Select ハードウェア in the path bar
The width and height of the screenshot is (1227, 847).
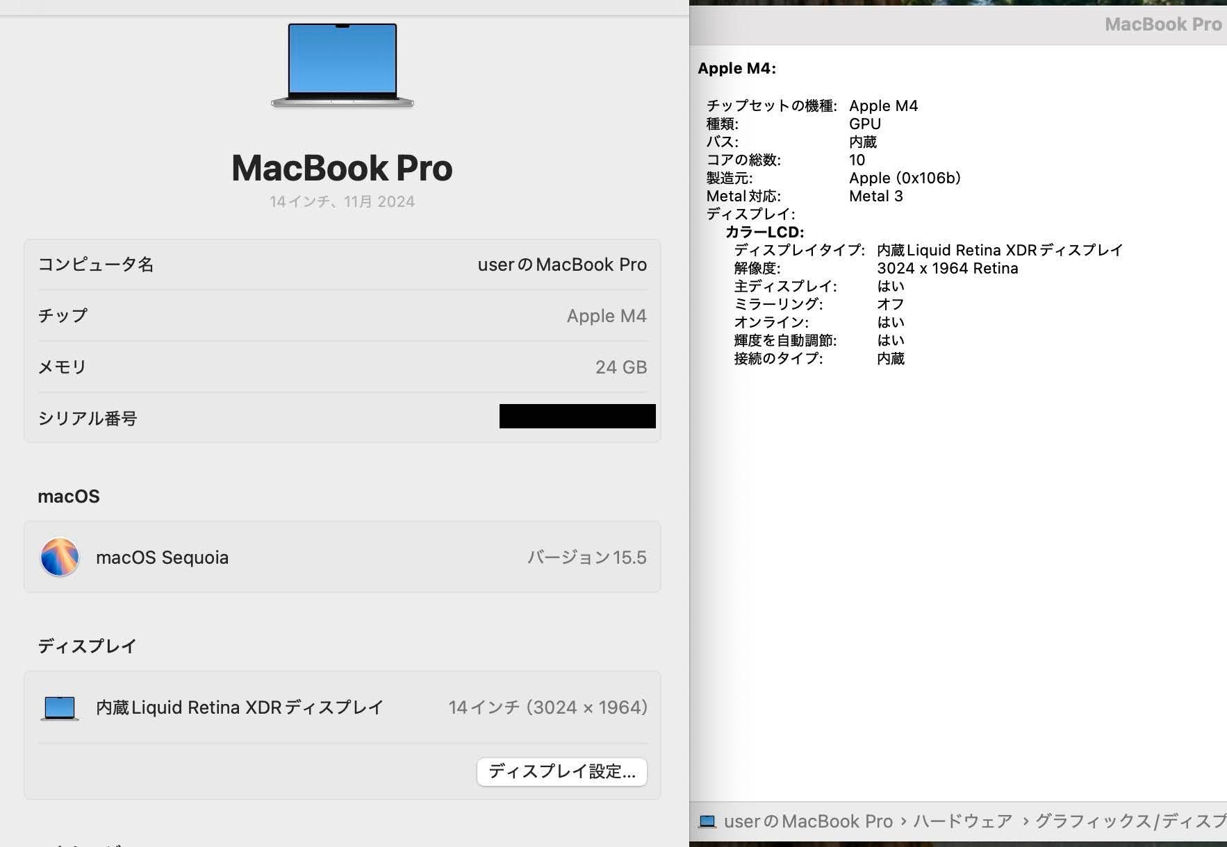(x=962, y=821)
